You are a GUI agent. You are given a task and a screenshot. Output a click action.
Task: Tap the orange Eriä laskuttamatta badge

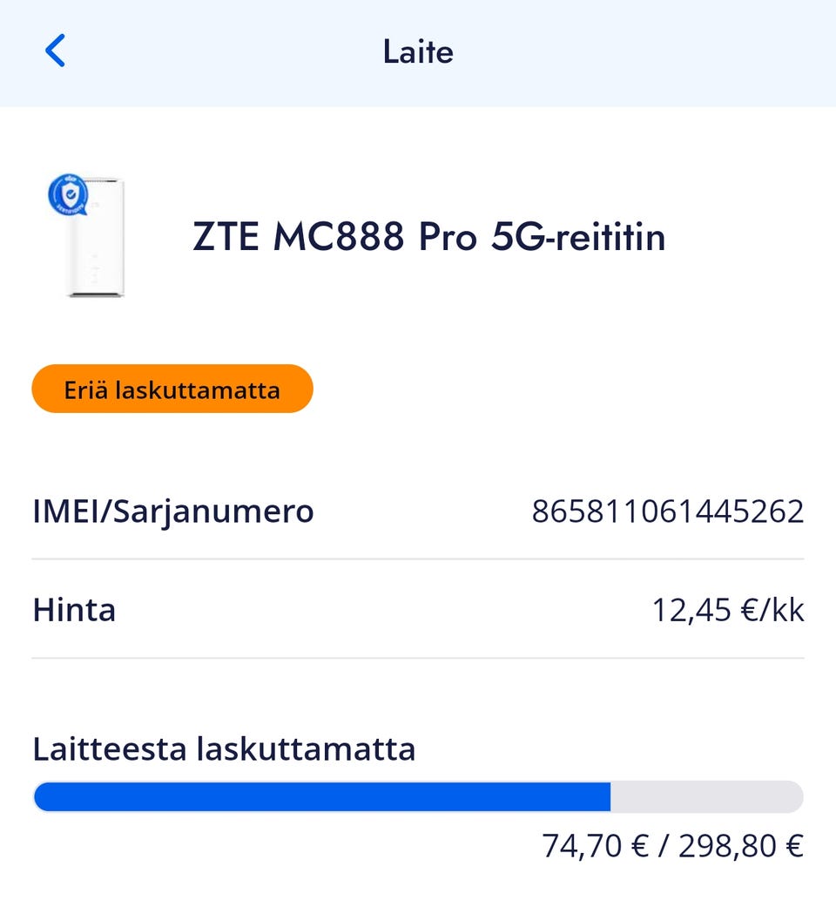pyautogui.click(x=172, y=389)
